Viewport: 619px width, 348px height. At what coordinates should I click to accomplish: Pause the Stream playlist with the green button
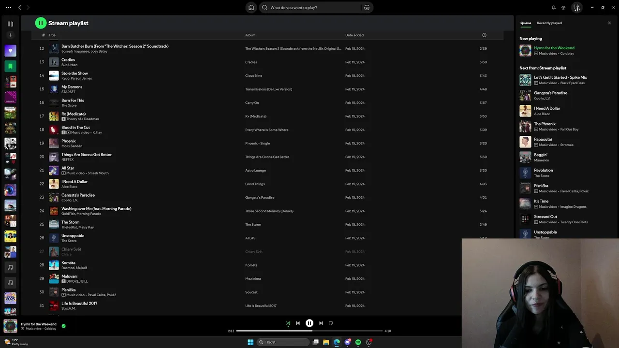tap(41, 23)
